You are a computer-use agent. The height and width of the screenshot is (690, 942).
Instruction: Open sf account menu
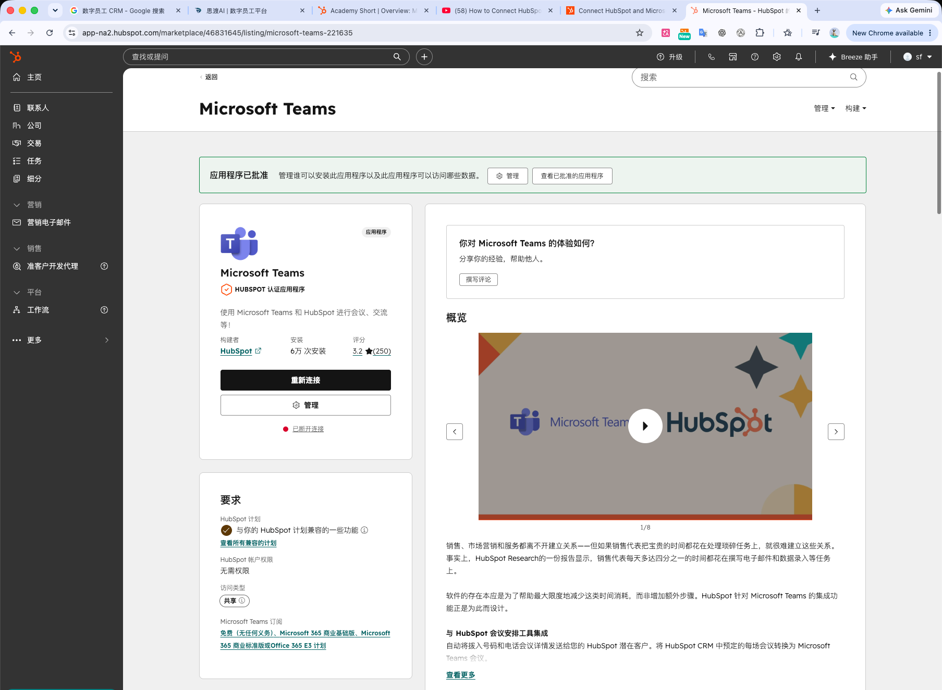[x=917, y=57]
